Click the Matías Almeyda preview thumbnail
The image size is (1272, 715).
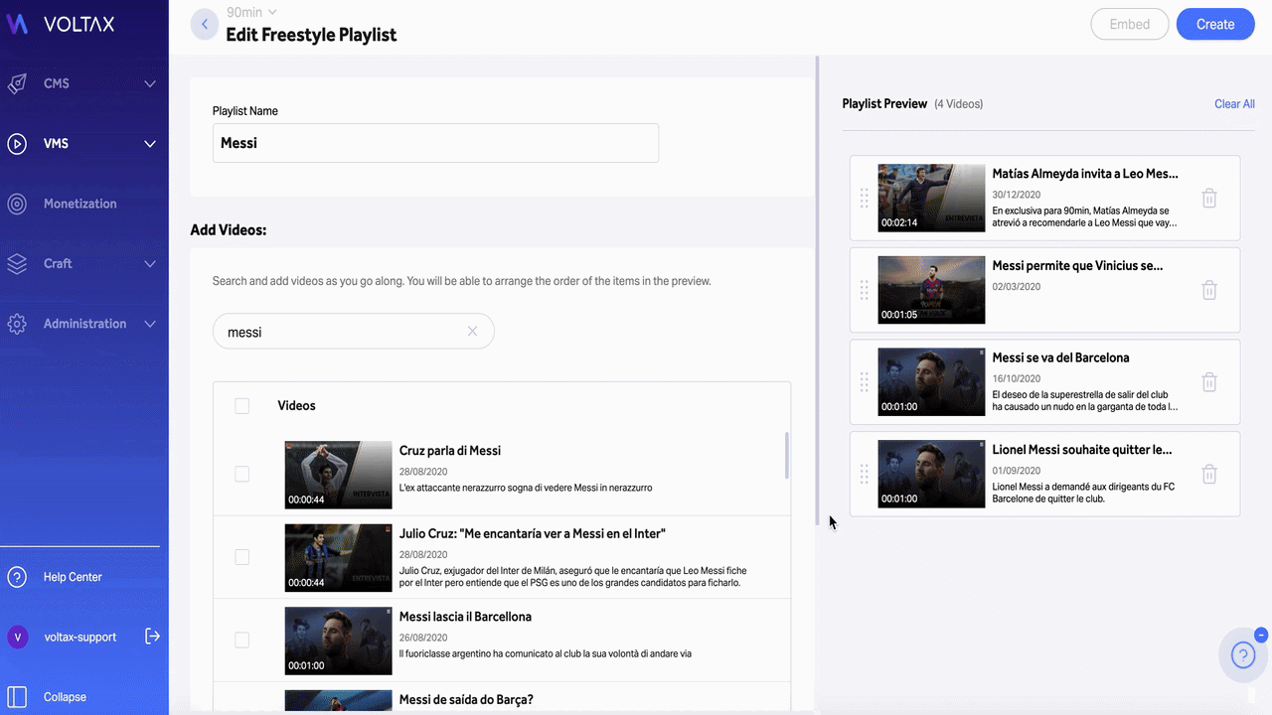click(x=931, y=198)
